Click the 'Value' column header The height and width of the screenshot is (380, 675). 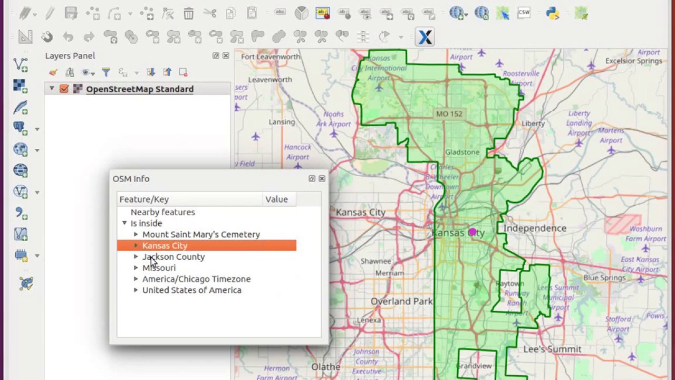[x=279, y=199]
